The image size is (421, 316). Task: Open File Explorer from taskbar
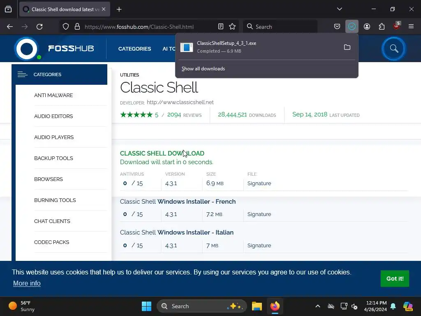257,306
